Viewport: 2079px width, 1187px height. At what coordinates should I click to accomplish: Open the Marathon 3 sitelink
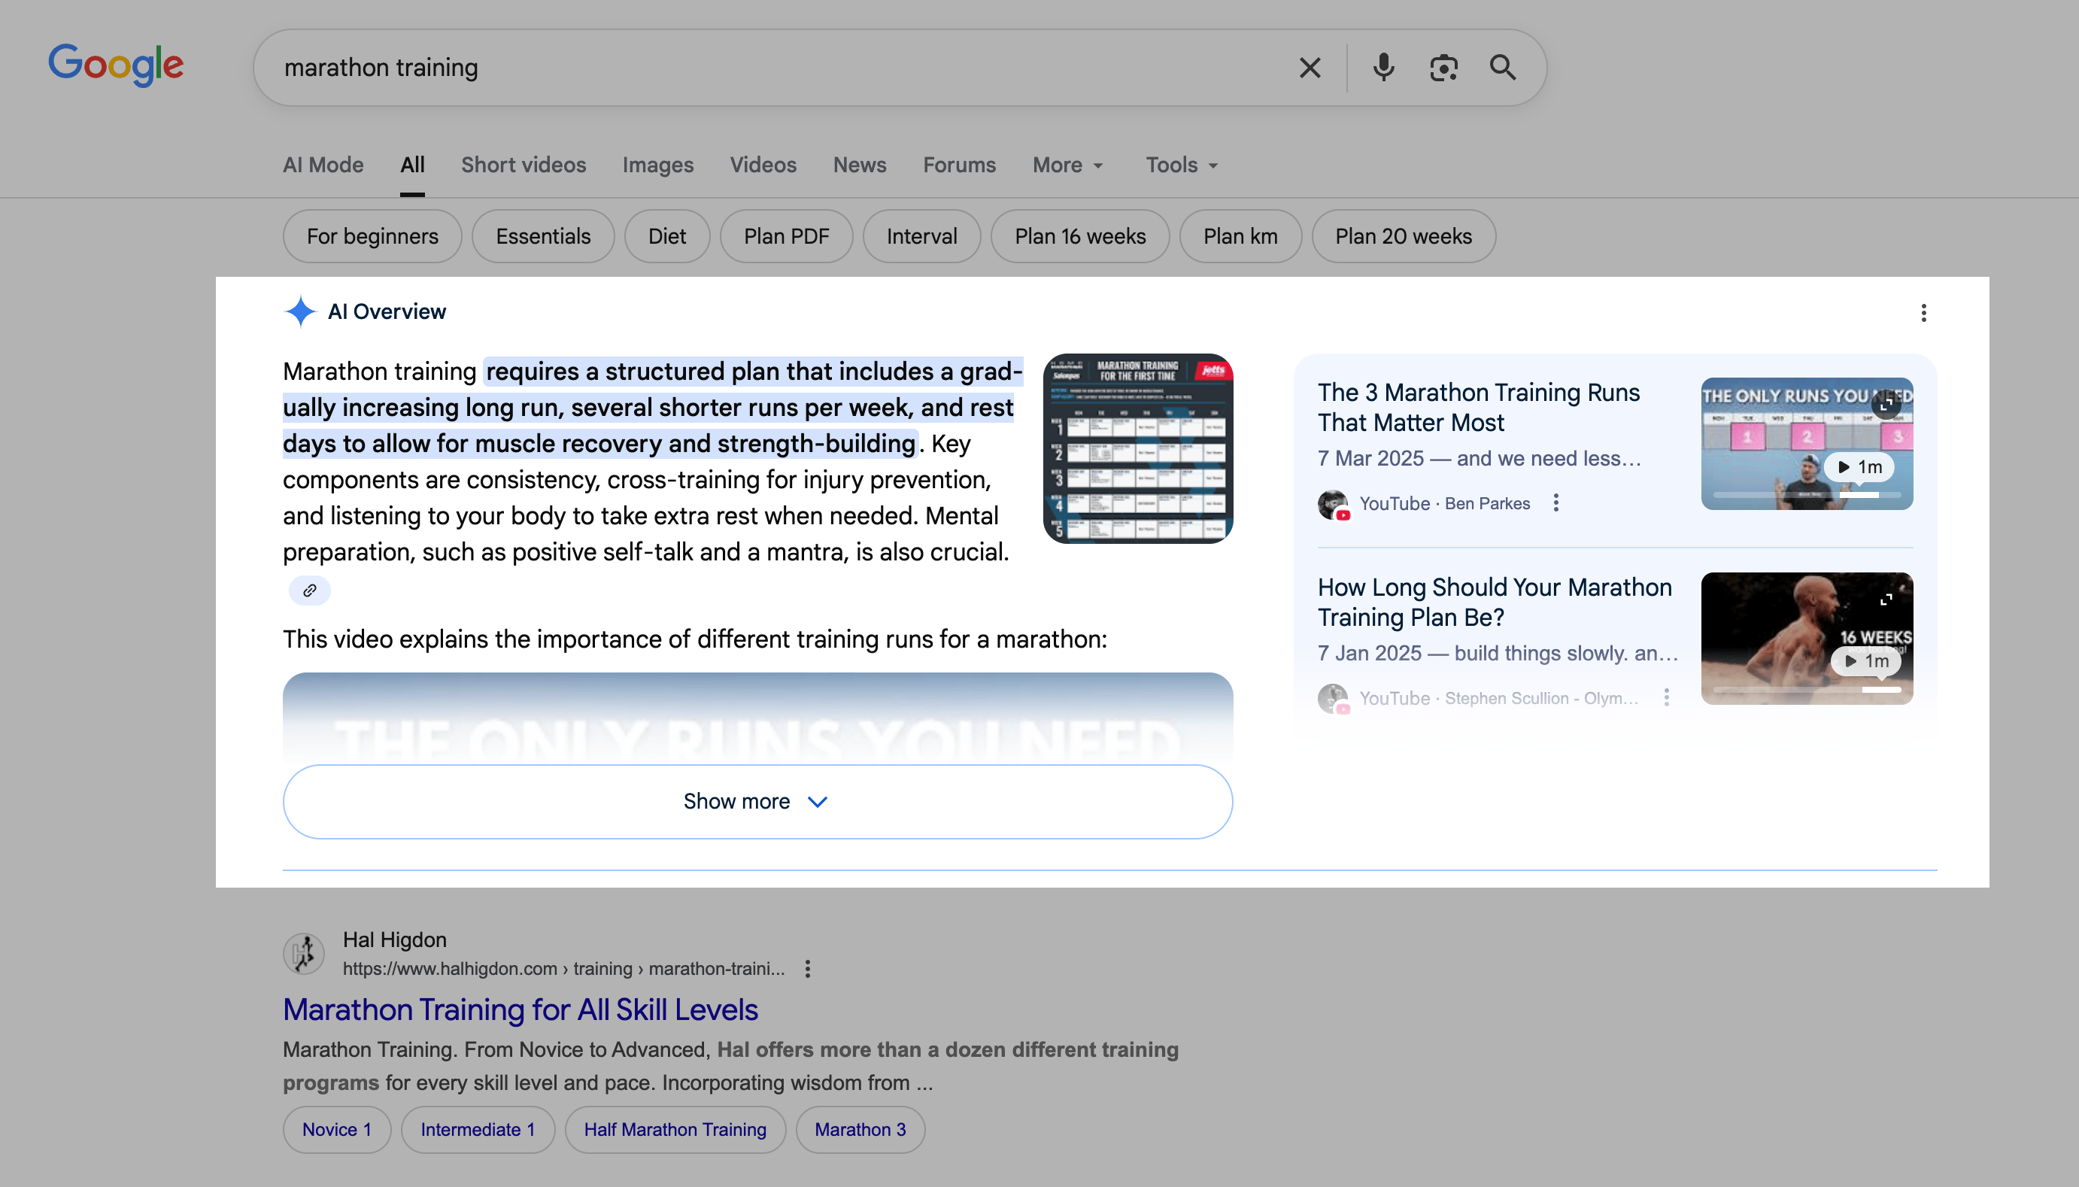point(860,1129)
